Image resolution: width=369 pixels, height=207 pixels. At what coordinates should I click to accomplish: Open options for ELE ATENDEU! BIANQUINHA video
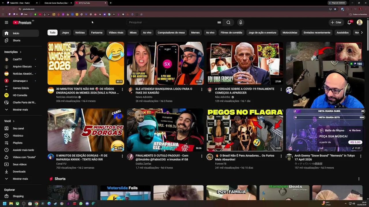coord(202,89)
